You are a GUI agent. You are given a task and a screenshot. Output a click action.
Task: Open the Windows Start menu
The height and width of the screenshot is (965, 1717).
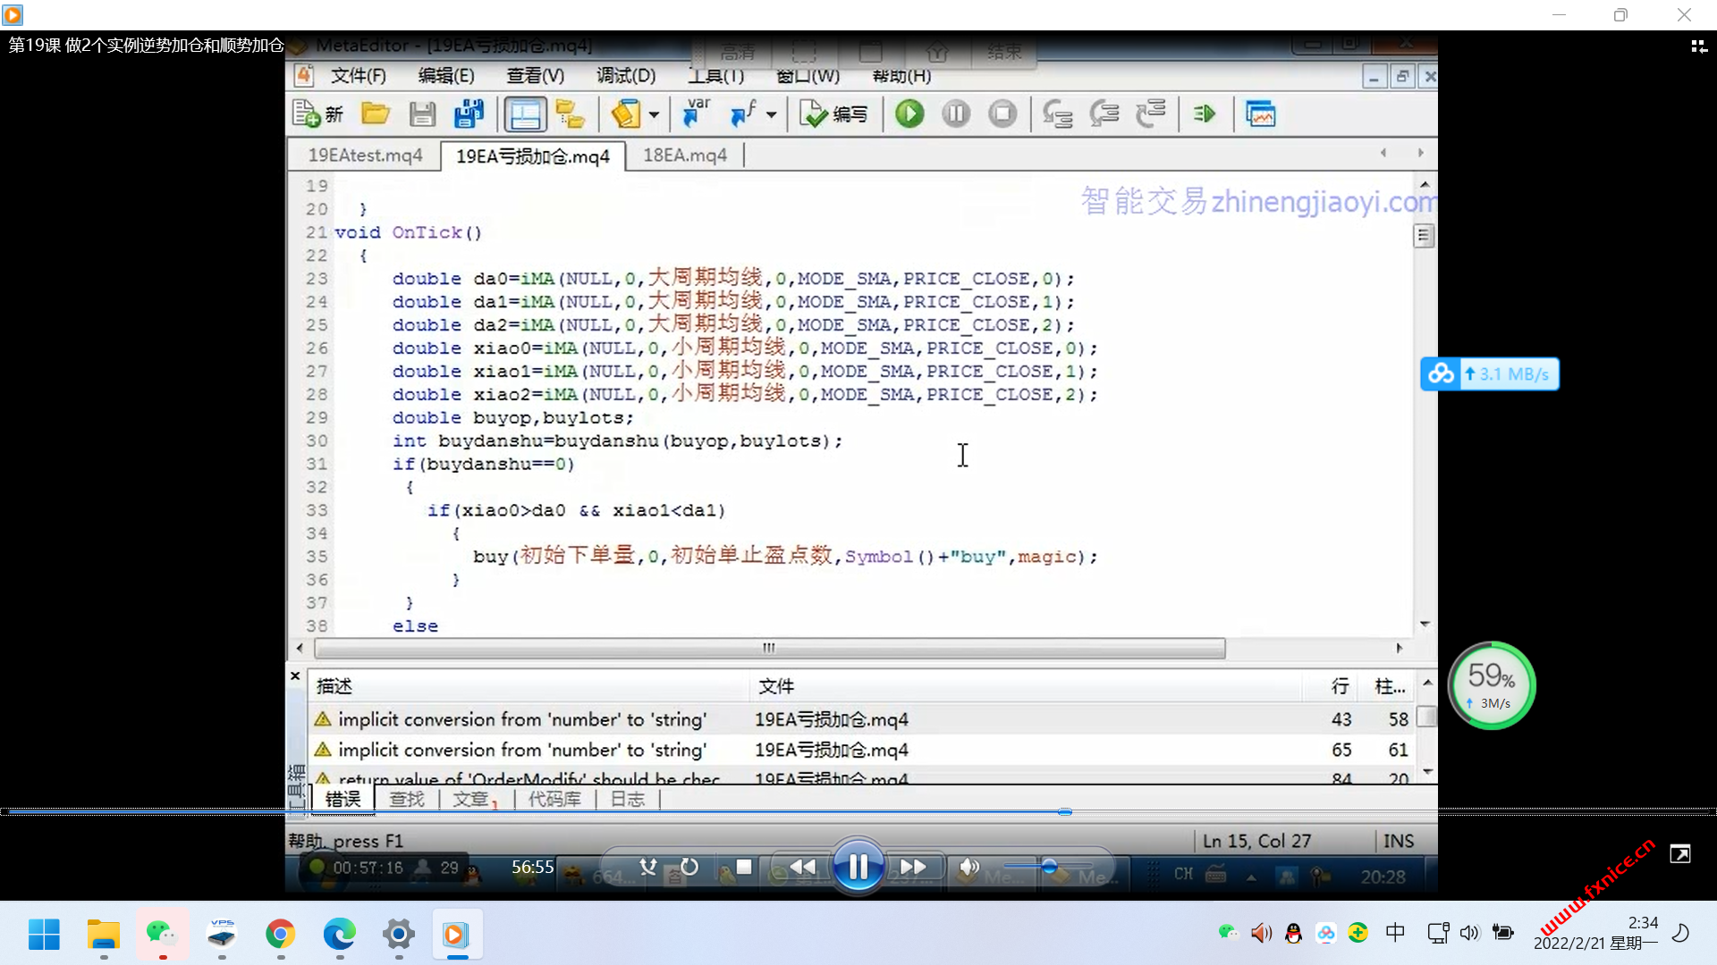(x=44, y=935)
